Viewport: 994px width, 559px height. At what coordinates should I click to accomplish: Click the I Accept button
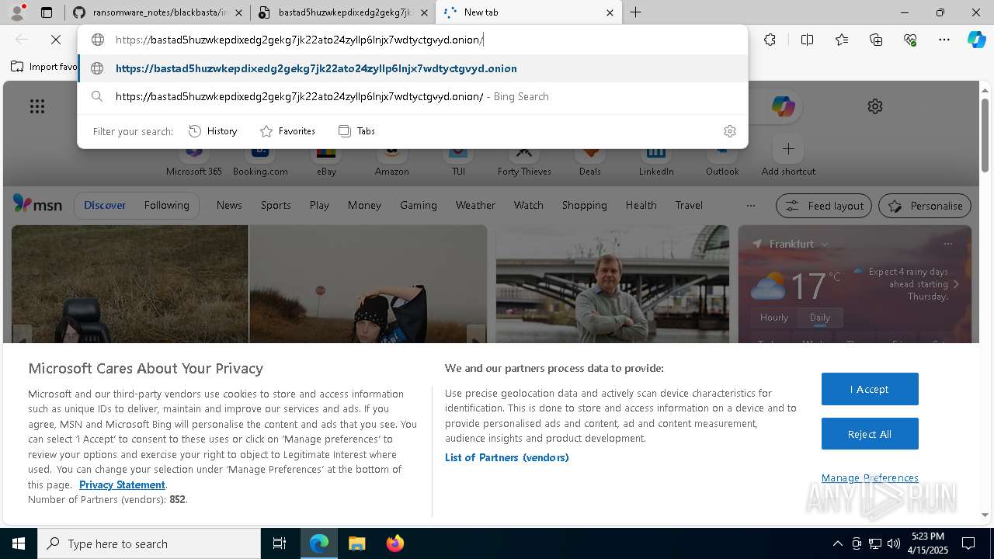click(870, 389)
